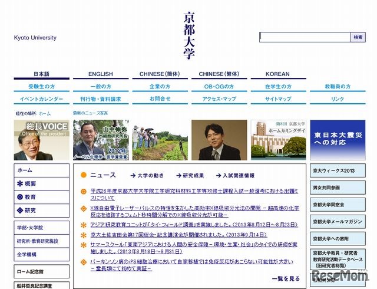Open 大学の動き news category
Image resolution: width=377 pixels, height=289 pixels.
click(x=151, y=176)
